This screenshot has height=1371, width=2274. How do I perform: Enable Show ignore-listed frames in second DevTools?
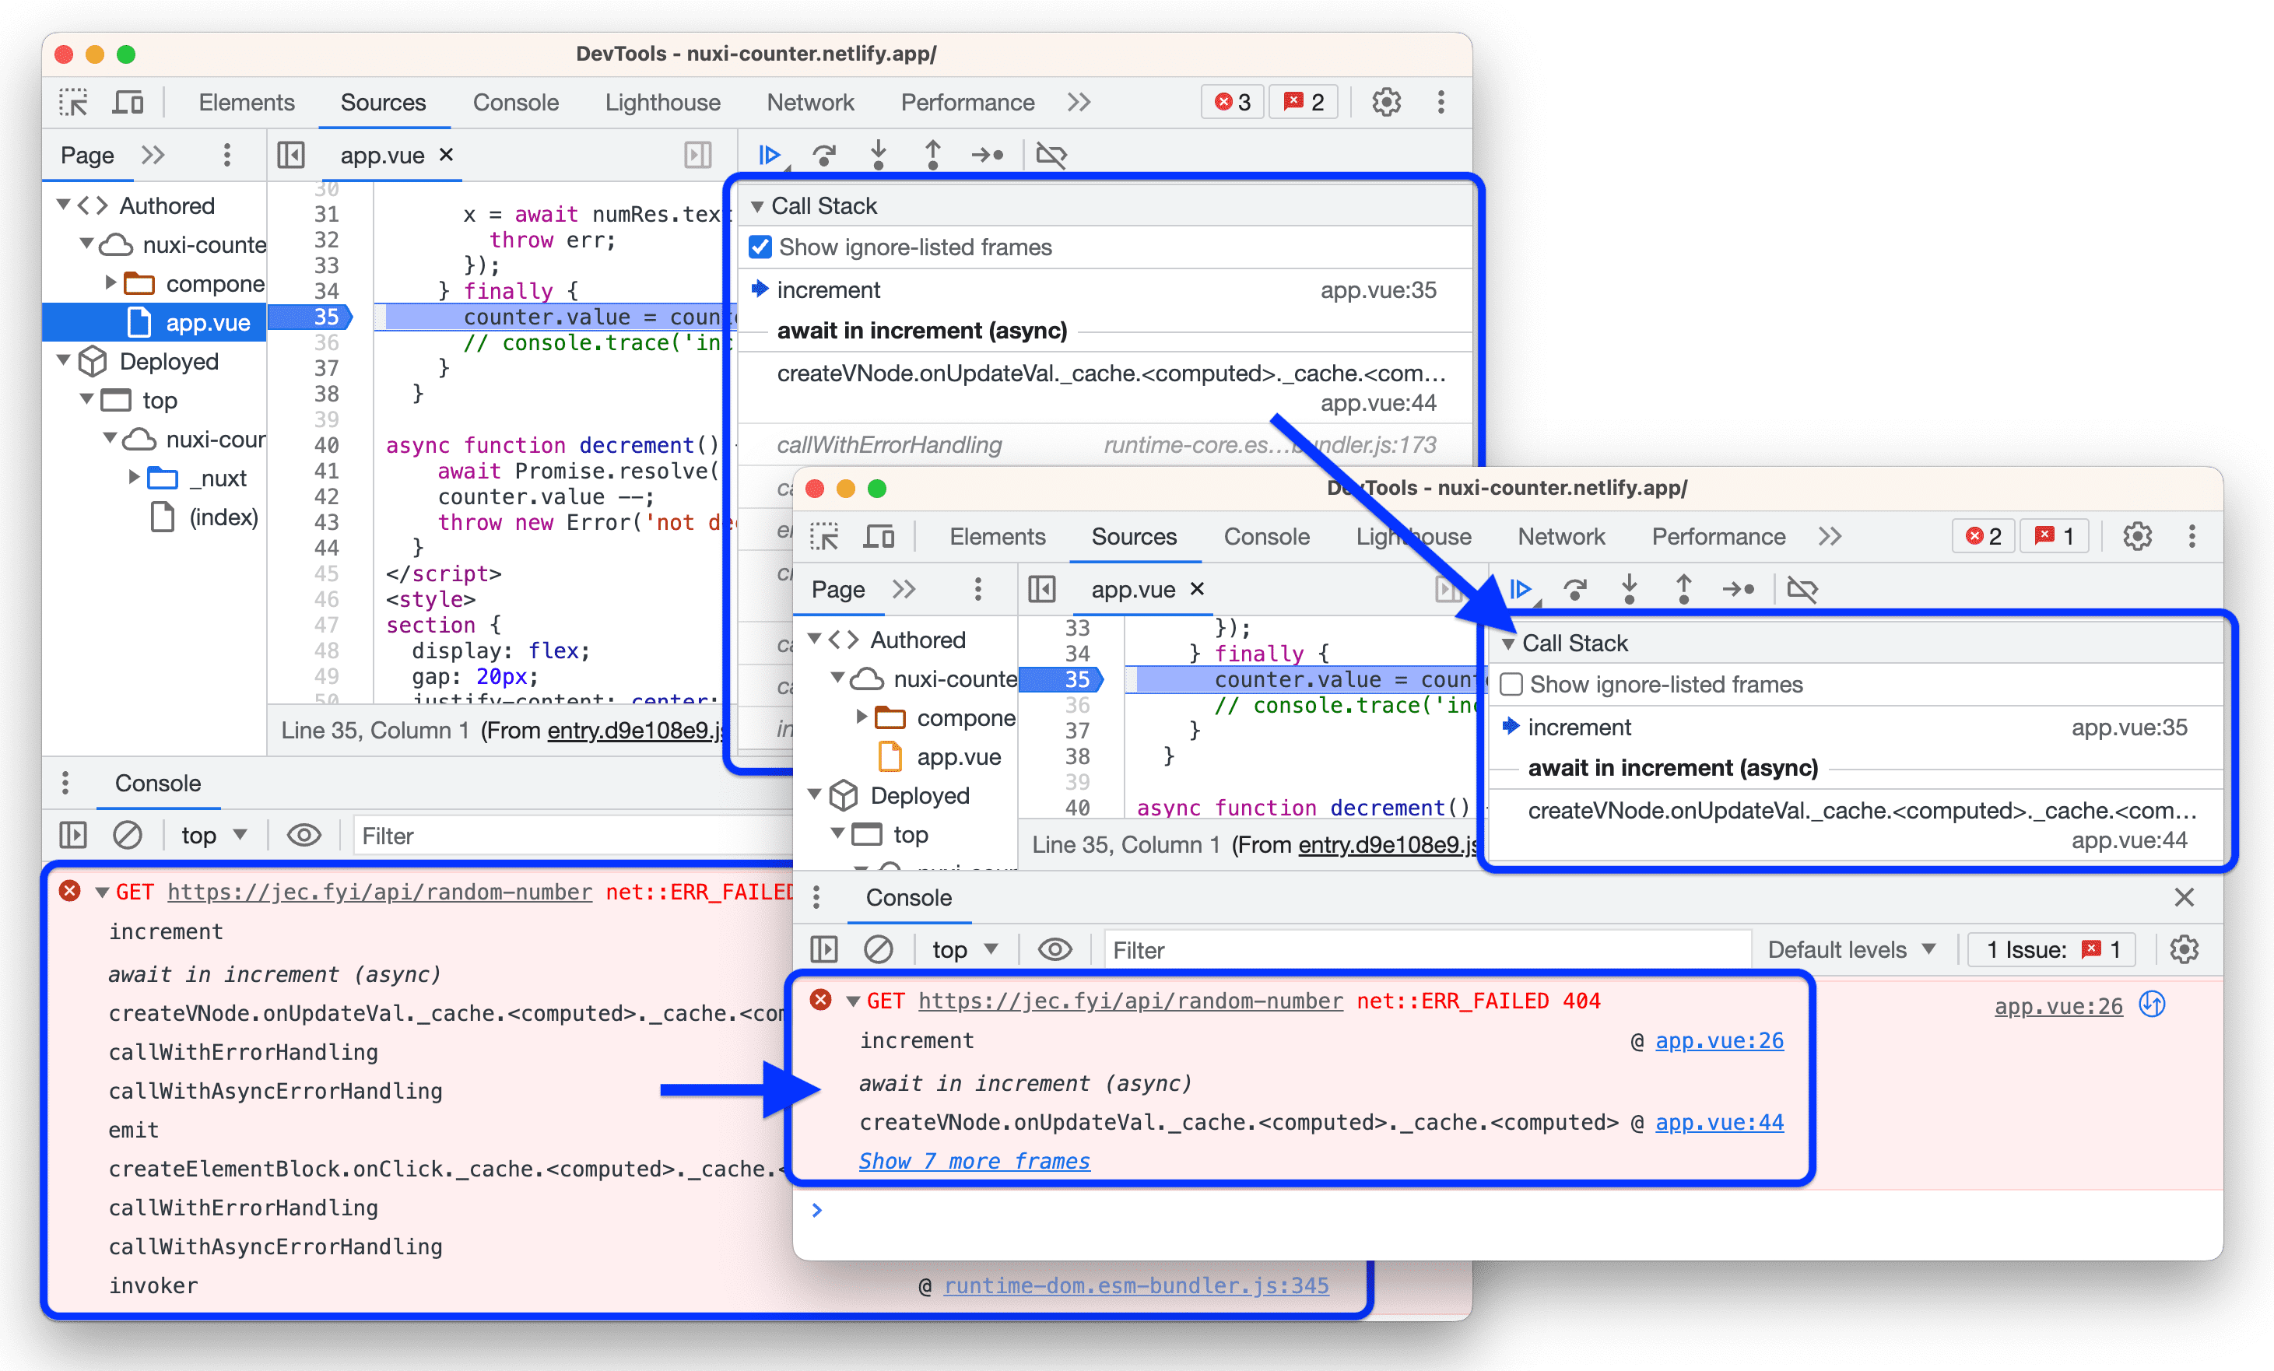(x=1512, y=684)
